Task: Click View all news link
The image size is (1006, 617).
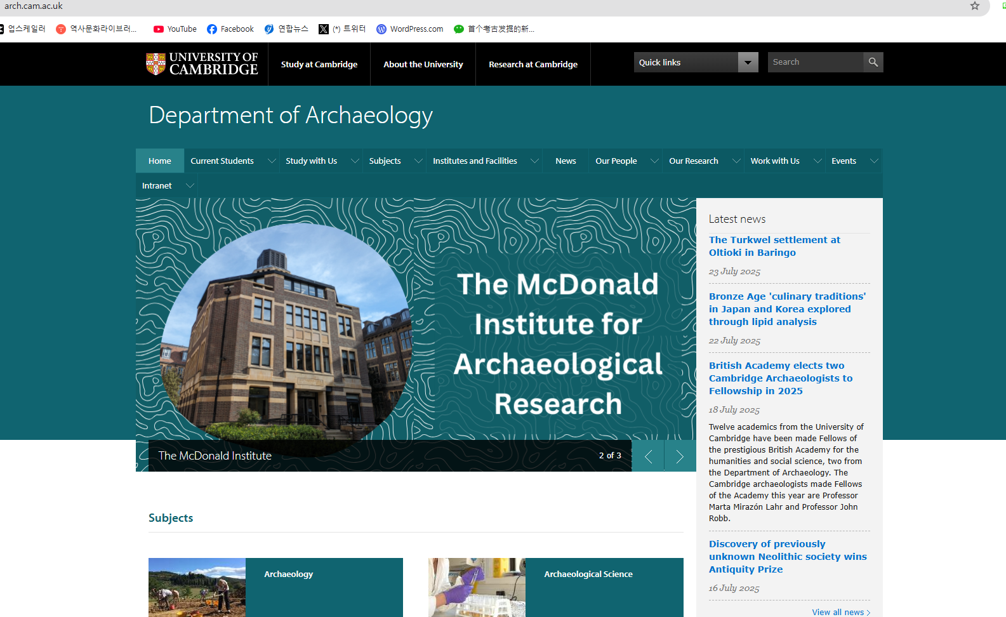Action: 841,612
